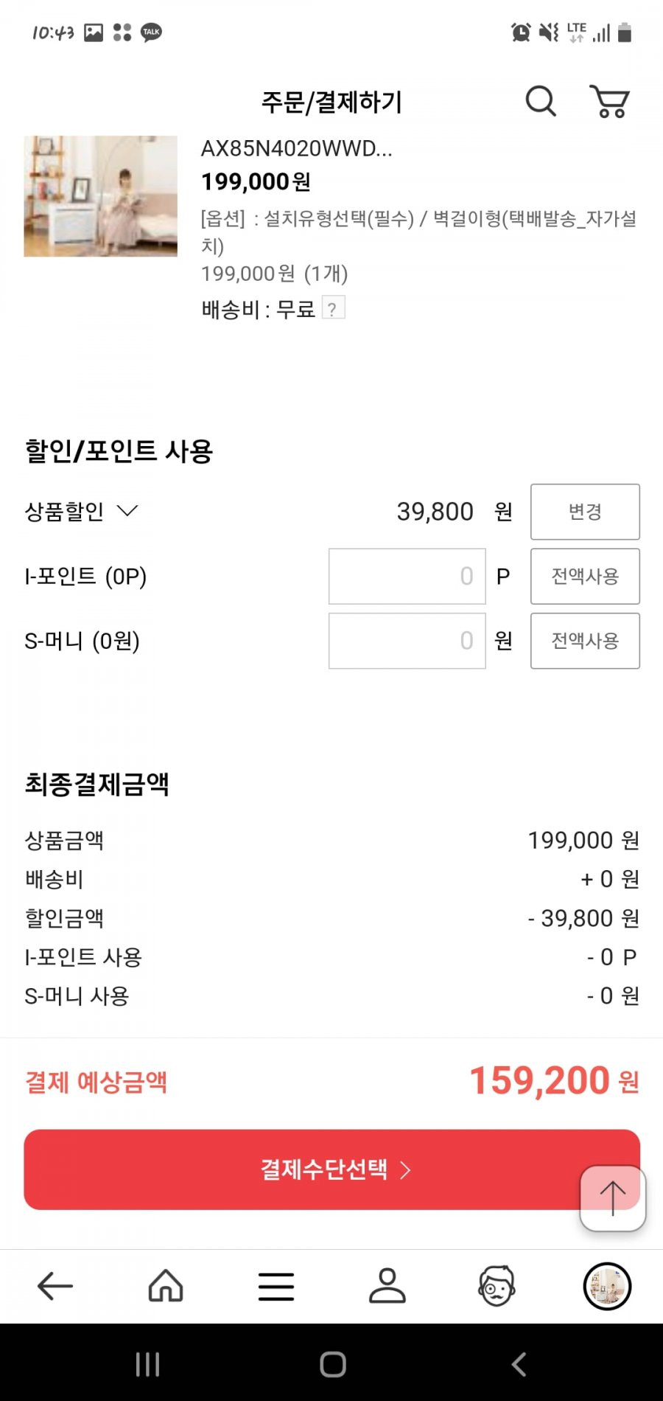Open the hamburger category menu
Viewport: 663px width, 1401px height.
[x=276, y=1287]
